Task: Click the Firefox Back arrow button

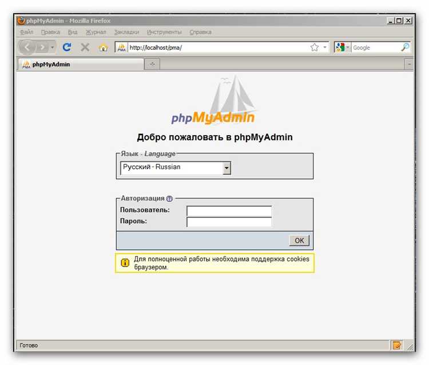Action: click(x=27, y=47)
